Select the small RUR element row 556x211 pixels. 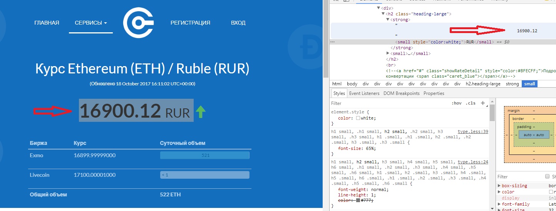pyautogui.click(x=443, y=42)
